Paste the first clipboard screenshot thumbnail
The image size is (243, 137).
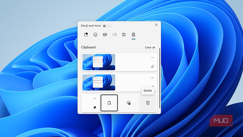pos(99,62)
